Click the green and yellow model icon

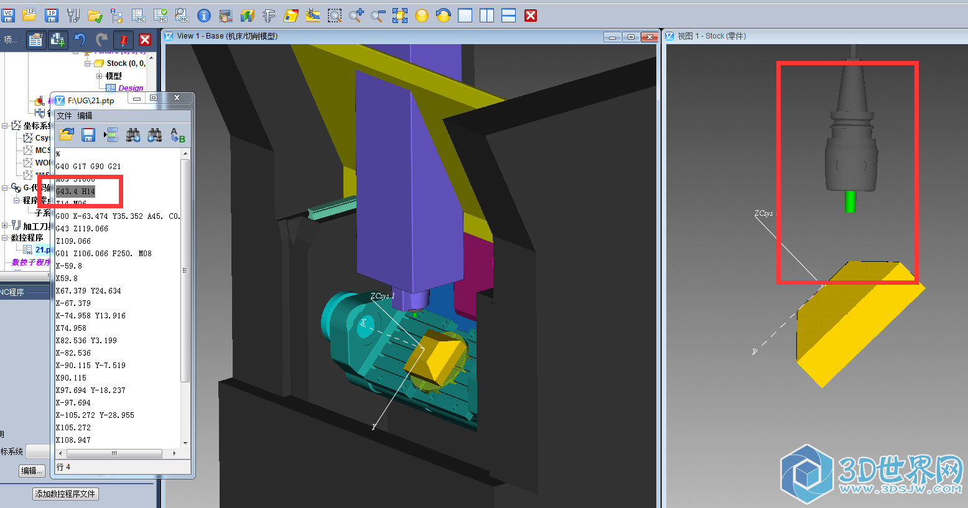[x=248, y=16]
